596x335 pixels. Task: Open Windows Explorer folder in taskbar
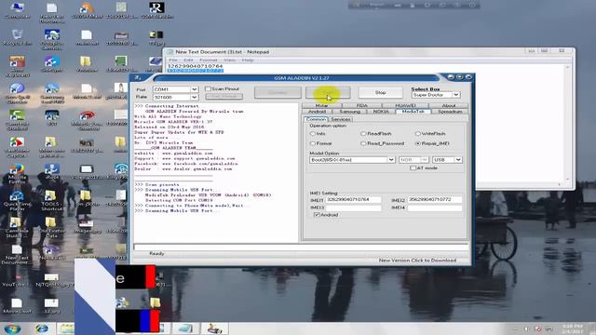[66, 328]
